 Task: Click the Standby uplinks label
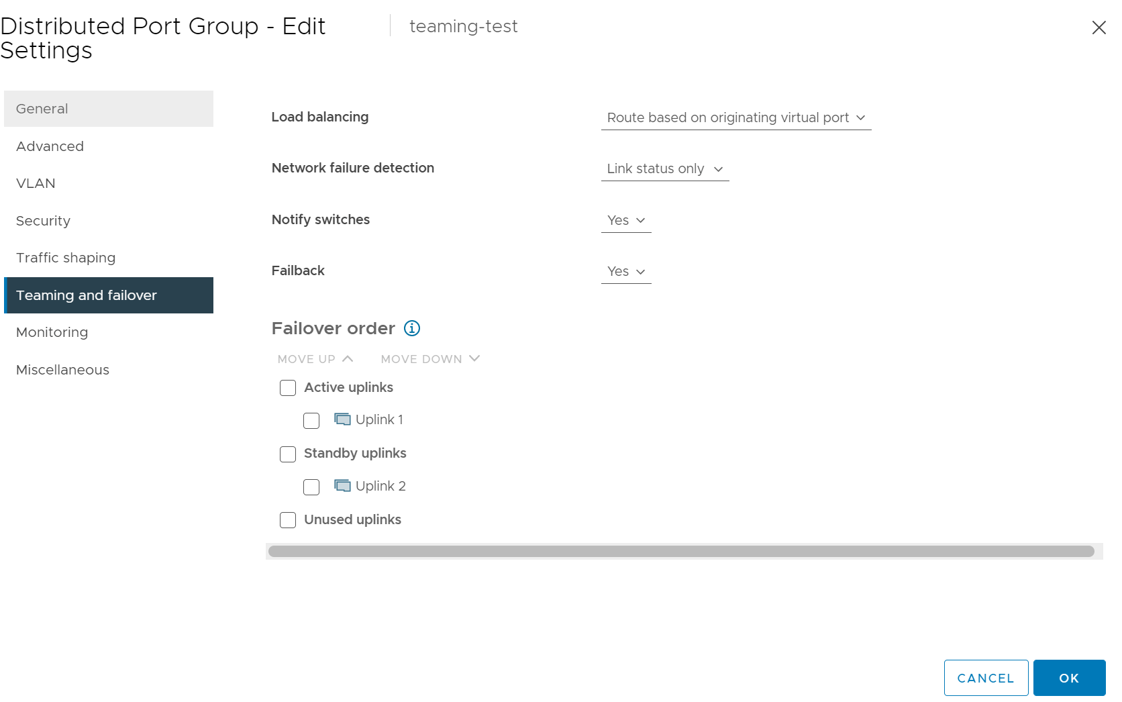355,453
